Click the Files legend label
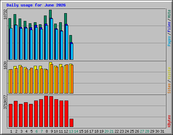The image size is (173, 135). pyautogui.click(x=169, y=27)
